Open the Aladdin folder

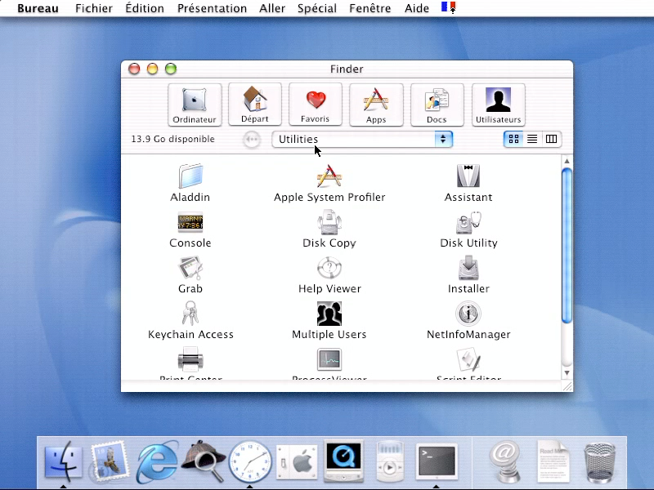click(190, 176)
